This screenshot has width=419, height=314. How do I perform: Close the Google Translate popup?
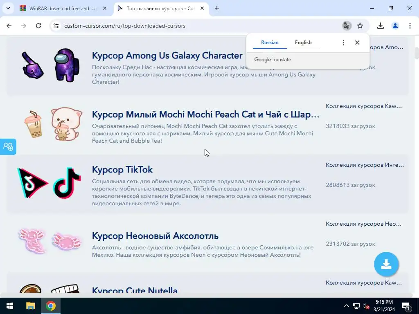(x=357, y=43)
